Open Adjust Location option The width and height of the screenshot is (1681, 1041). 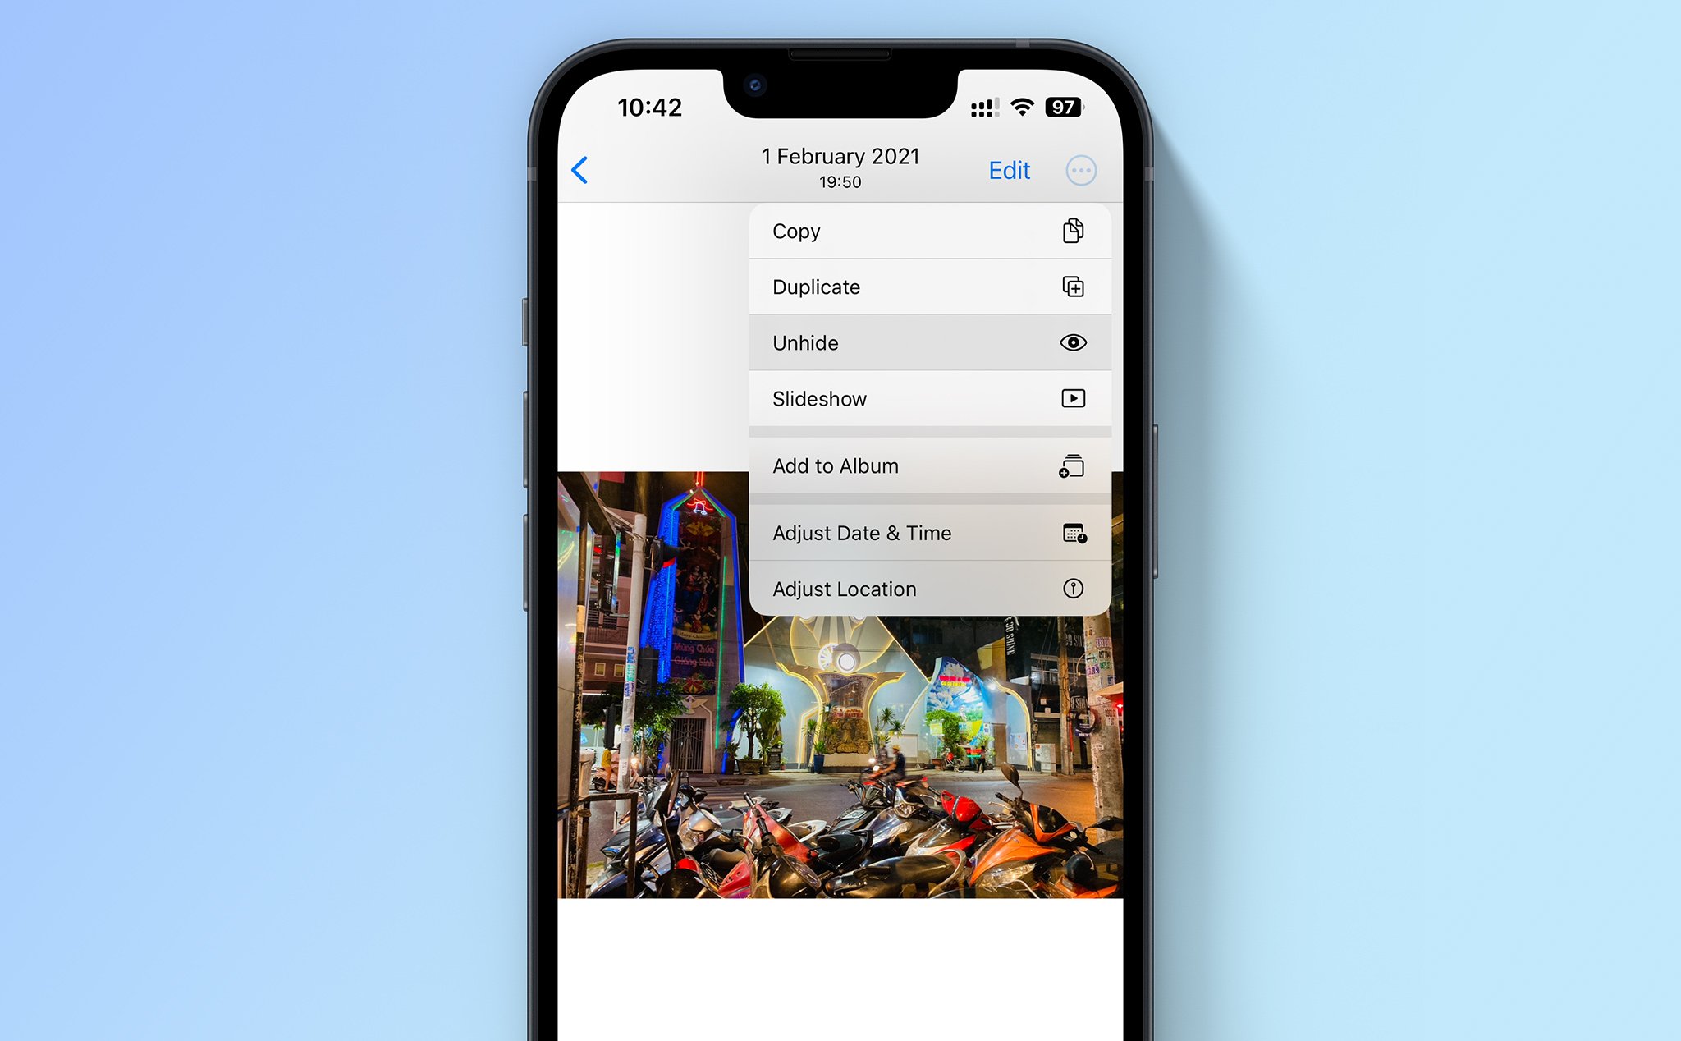922,589
